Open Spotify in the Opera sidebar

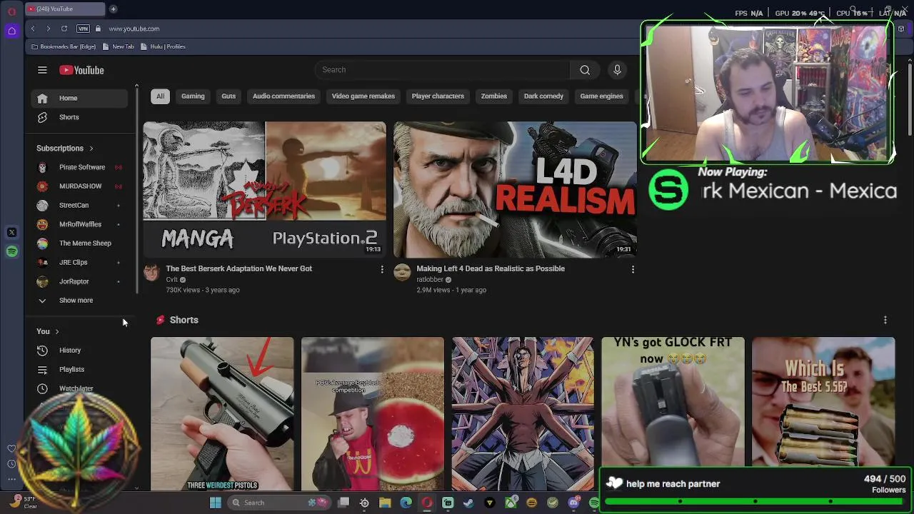11,251
